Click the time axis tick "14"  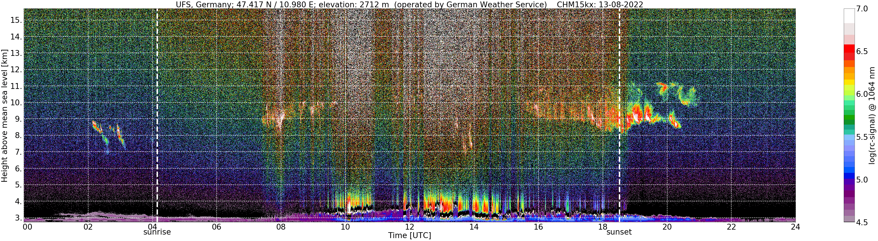(473, 227)
